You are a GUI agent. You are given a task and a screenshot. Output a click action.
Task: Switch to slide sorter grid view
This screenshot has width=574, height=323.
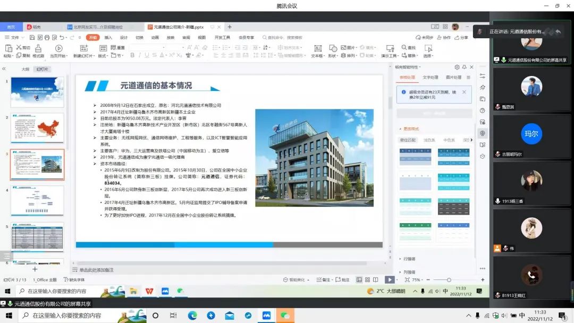point(367,279)
